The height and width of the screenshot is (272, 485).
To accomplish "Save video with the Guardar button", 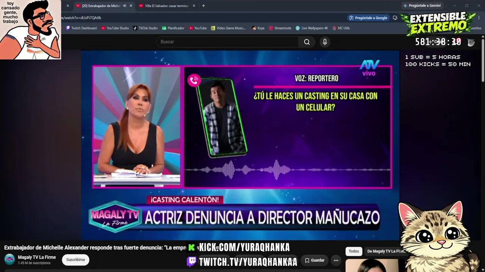I will pyautogui.click(x=314, y=260).
